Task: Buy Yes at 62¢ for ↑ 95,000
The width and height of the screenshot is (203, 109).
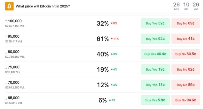Action: [155, 39]
